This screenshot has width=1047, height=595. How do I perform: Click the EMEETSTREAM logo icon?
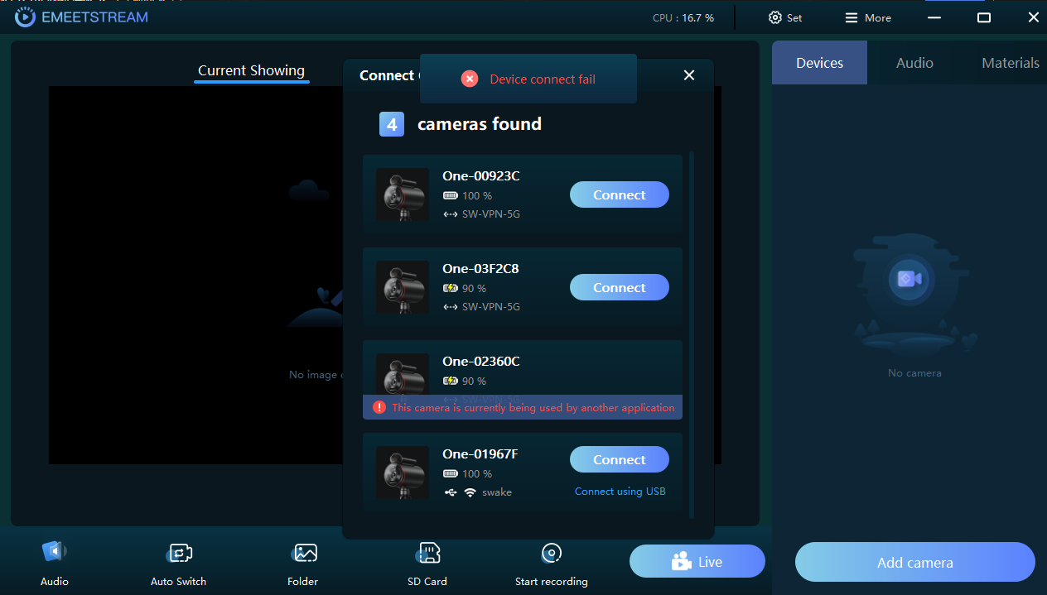tap(26, 17)
